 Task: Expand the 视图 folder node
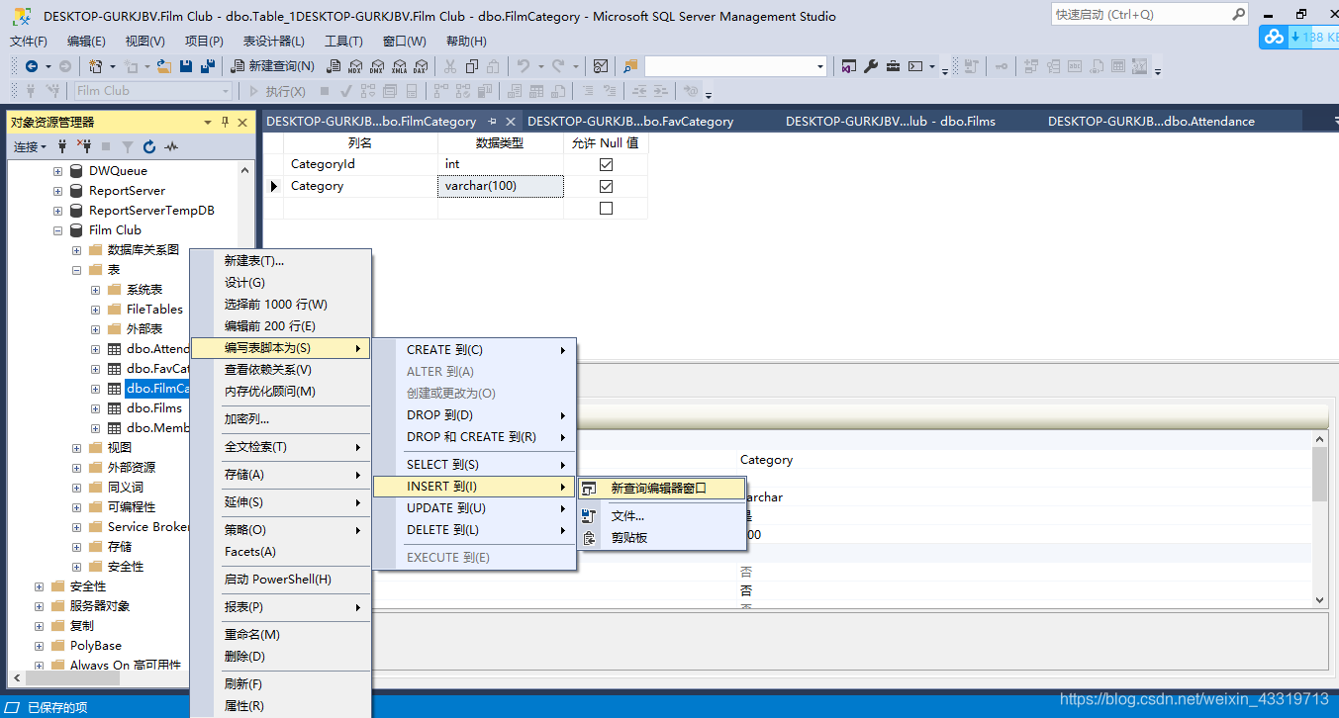click(x=76, y=448)
